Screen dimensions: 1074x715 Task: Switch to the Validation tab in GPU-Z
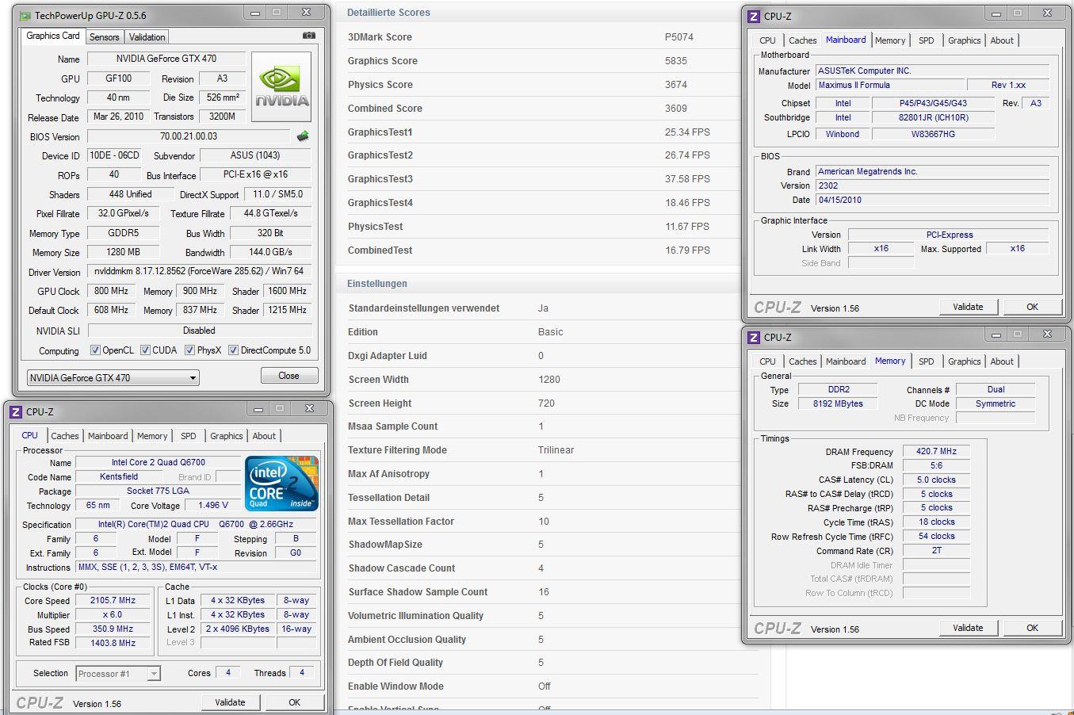click(x=147, y=37)
